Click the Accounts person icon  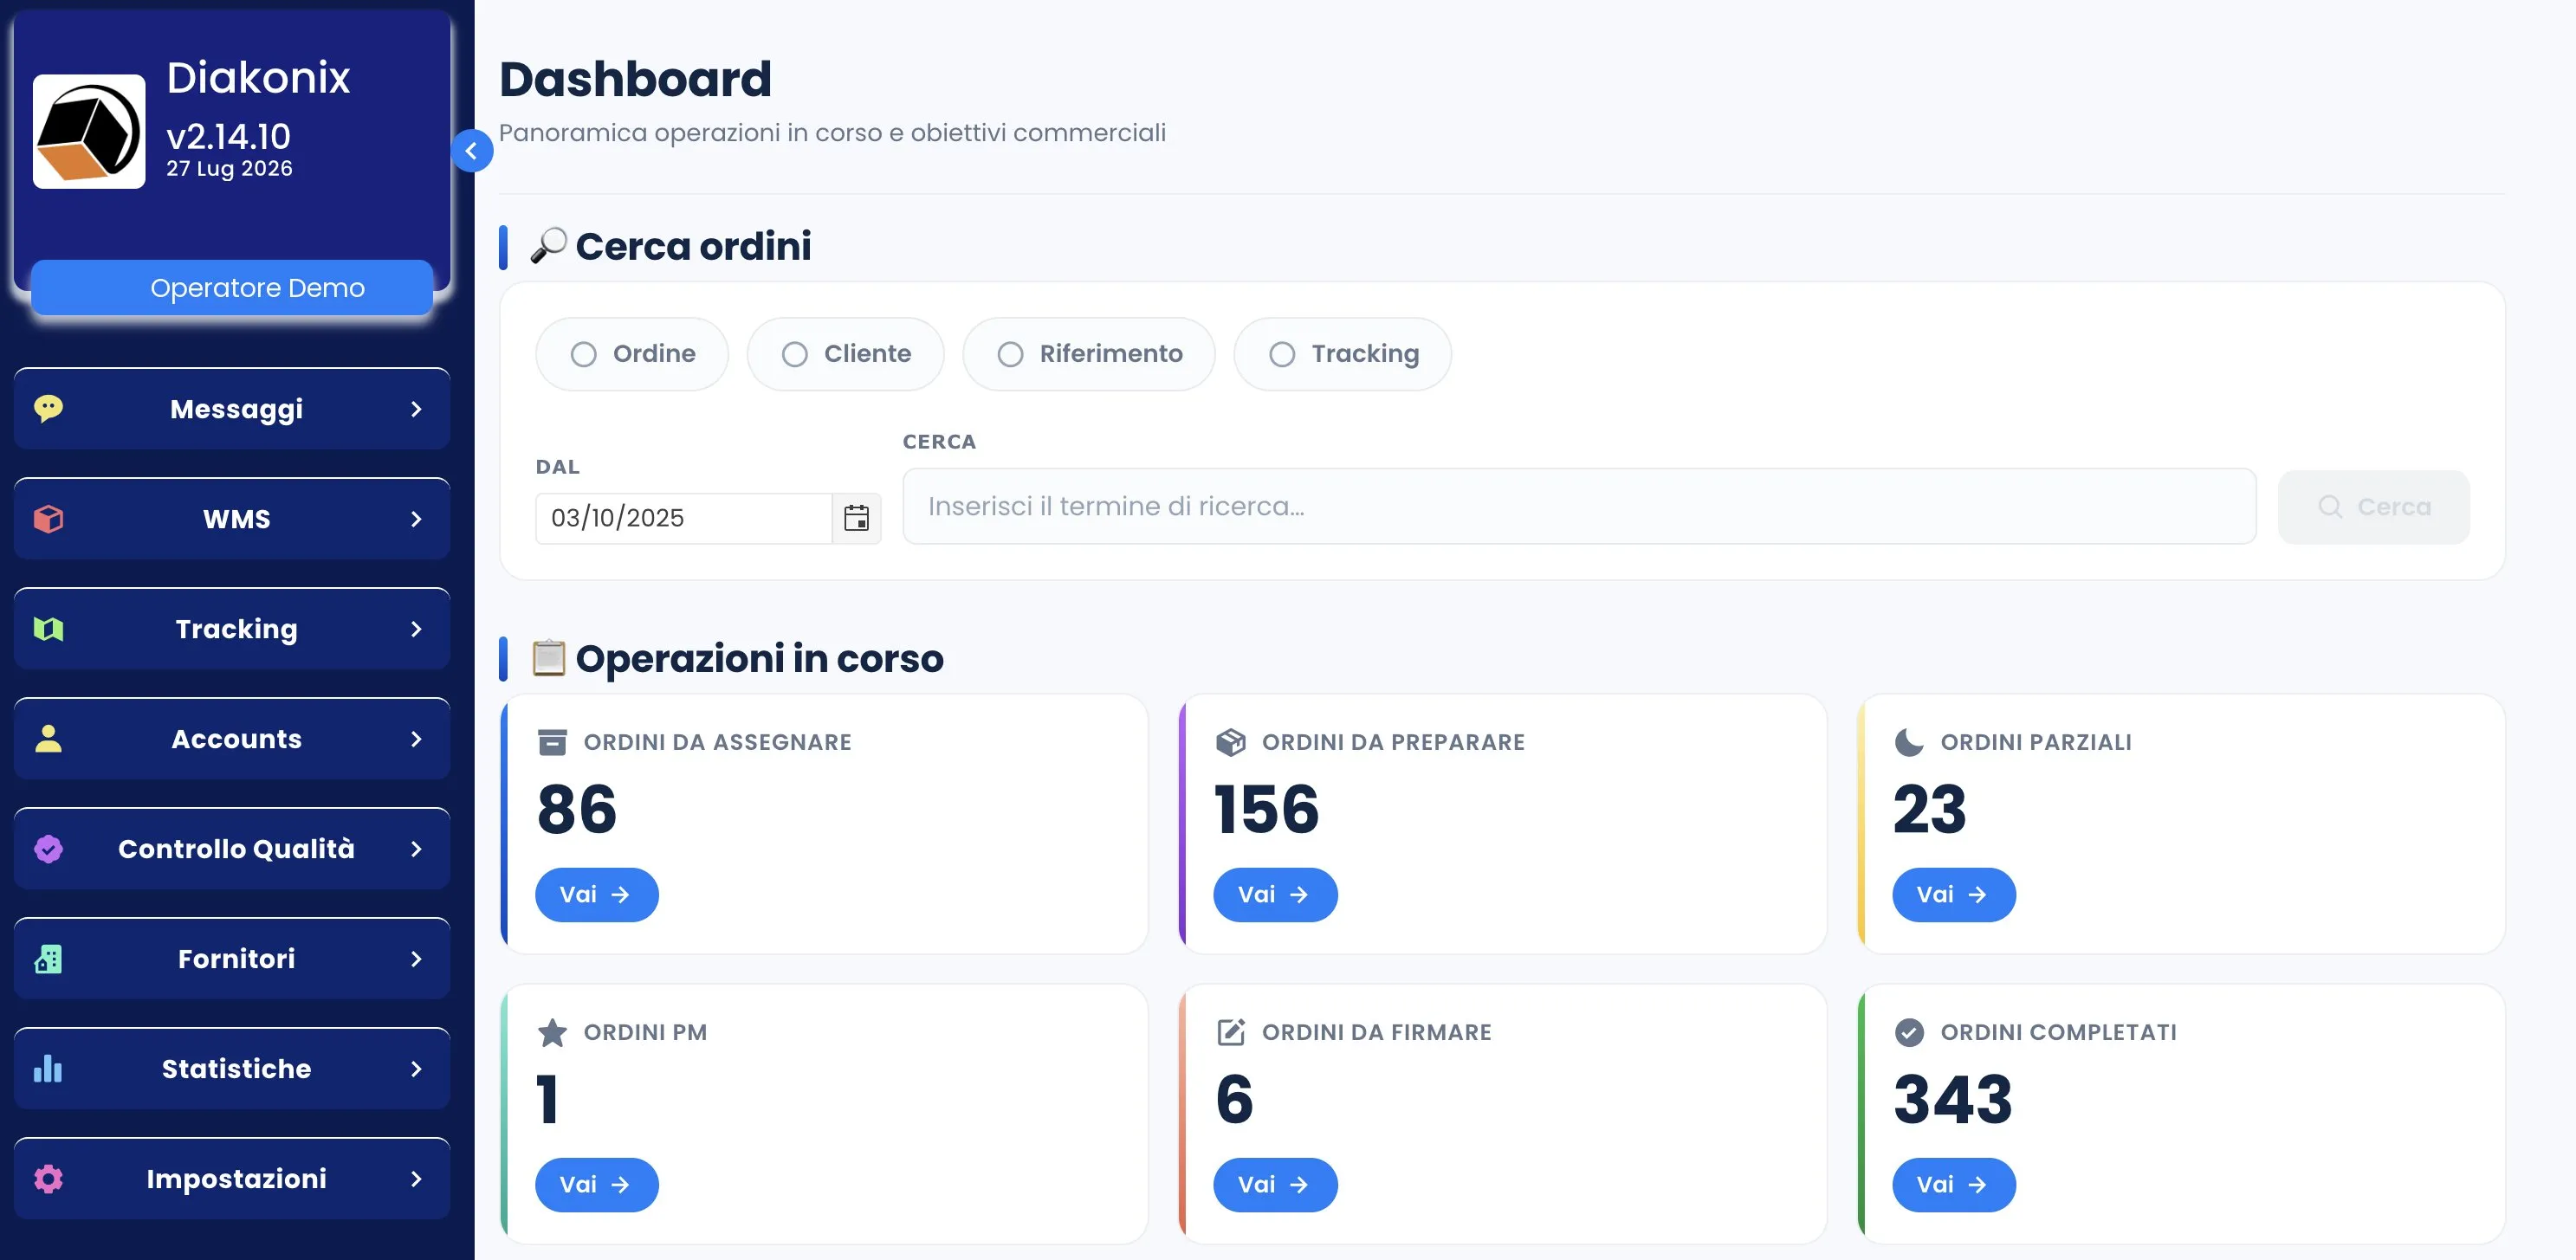[x=48, y=738]
